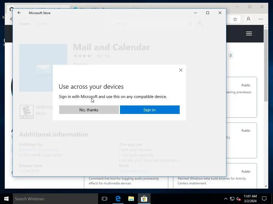273x204 pixels.
Task: Click the taskbar clock showing 11:01 AM
Action: (250, 199)
